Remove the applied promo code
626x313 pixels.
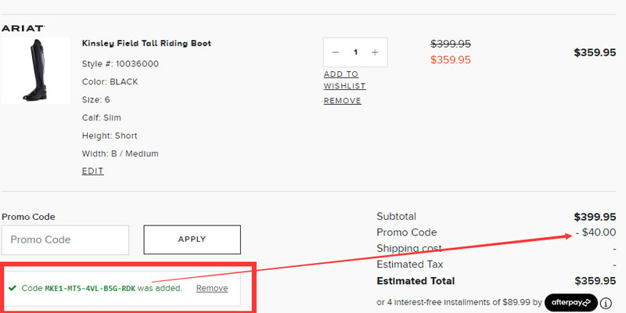[x=212, y=288]
